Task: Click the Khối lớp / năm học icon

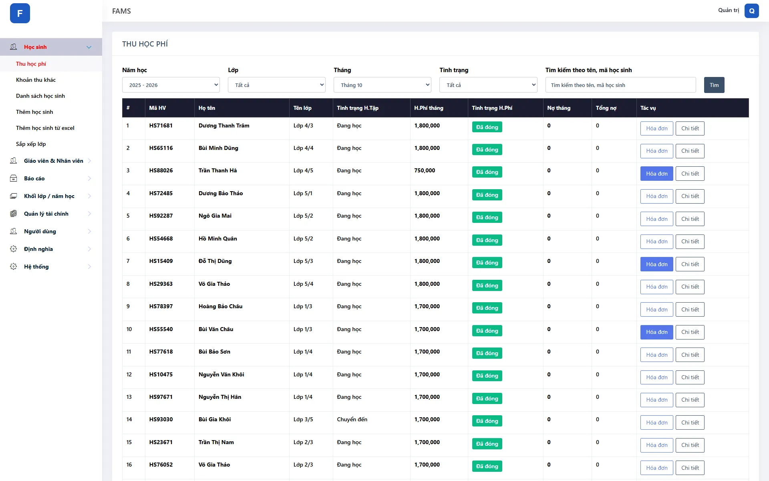Action: pos(14,196)
